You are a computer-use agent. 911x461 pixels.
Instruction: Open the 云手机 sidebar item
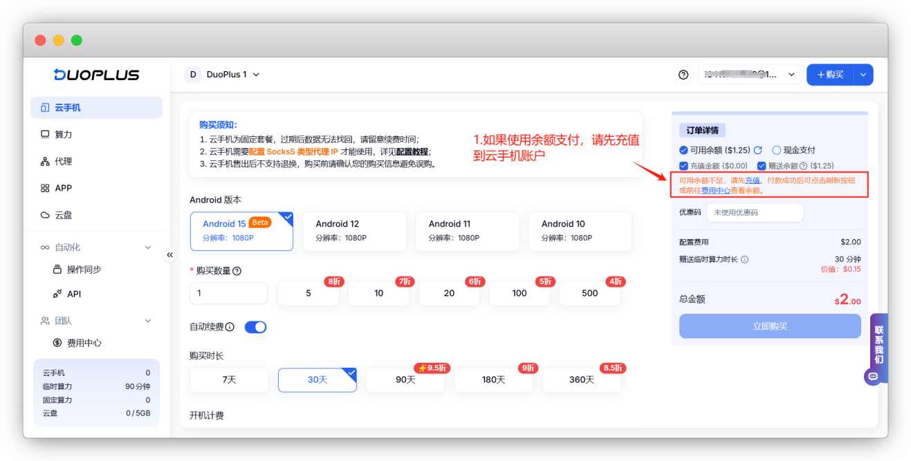pos(96,108)
